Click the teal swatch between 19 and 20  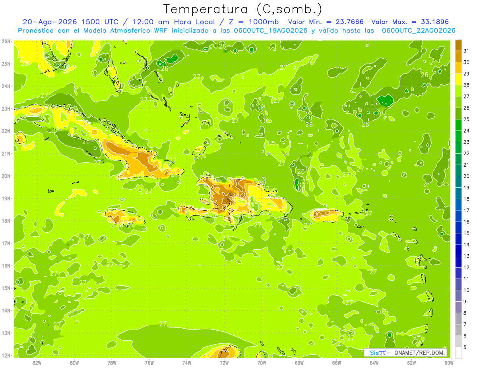tap(458, 182)
